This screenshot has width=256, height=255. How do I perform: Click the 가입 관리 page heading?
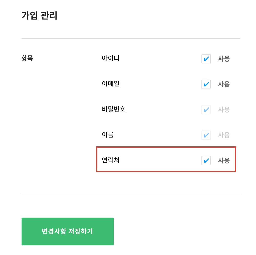(x=39, y=16)
